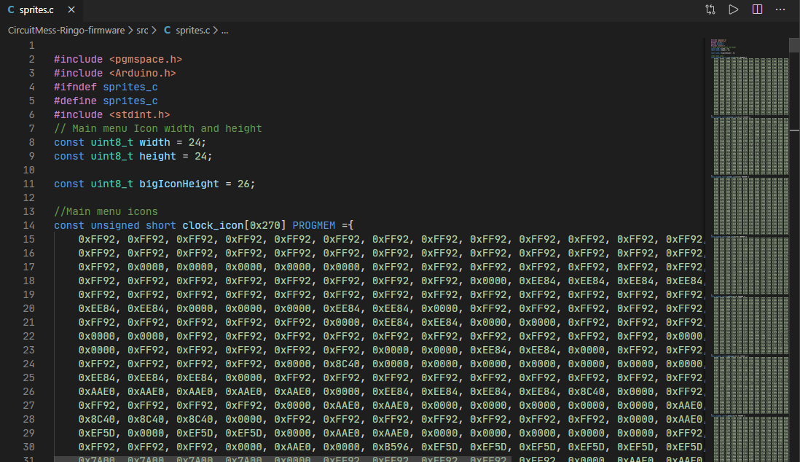Click the "bigIconHeight" variable name
The width and height of the screenshot is (800, 462).
pos(179,184)
